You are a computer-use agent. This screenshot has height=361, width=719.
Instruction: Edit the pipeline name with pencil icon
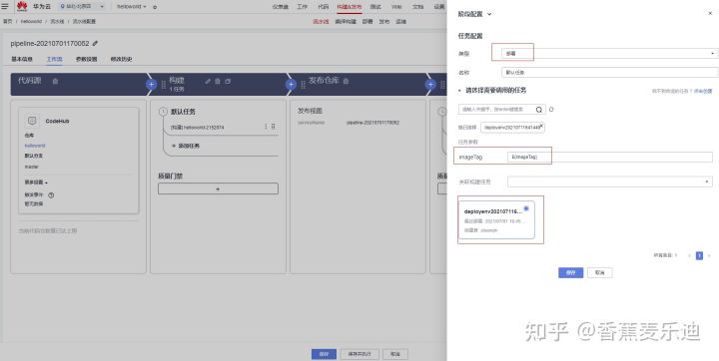tap(95, 44)
